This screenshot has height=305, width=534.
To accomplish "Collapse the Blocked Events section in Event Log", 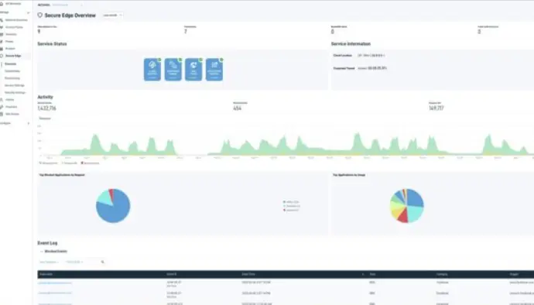I will [x=42, y=252].
